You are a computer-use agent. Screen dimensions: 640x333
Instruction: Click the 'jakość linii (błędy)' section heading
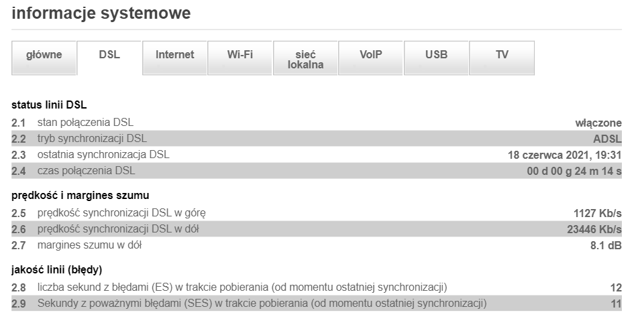coord(56,270)
